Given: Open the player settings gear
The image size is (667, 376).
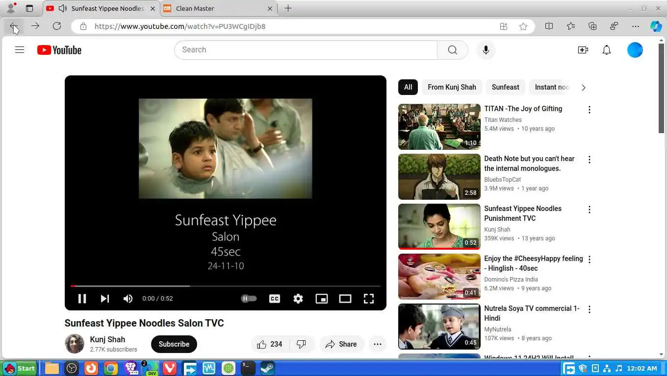Looking at the screenshot, I should click(298, 299).
